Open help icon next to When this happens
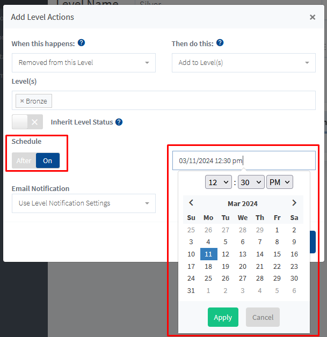 pyautogui.click(x=81, y=43)
